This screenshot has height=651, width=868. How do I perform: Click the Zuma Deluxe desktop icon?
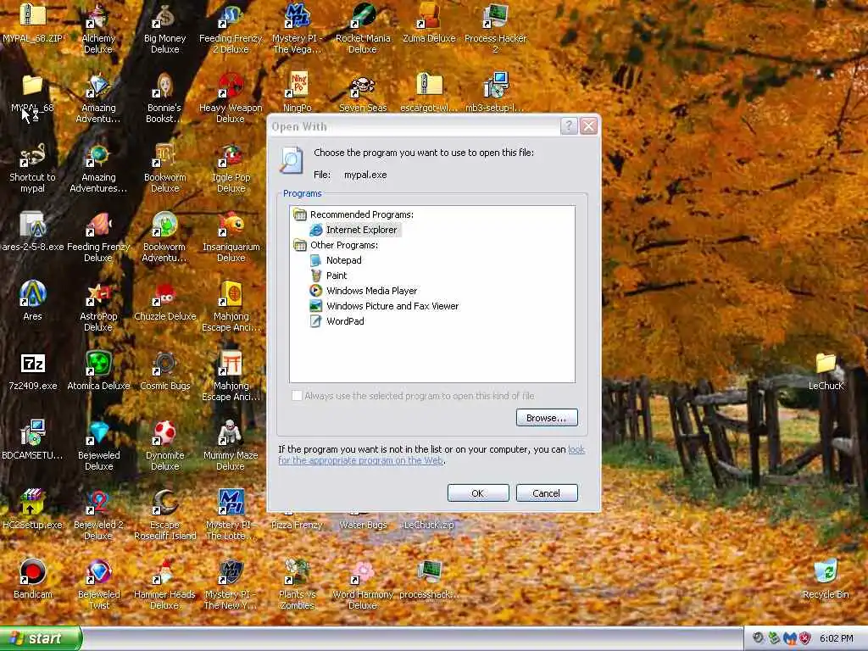tap(429, 23)
